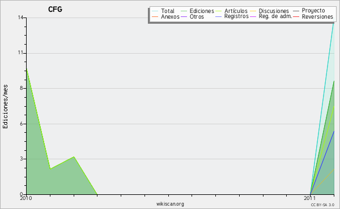The height and width of the screenshot is (209, 340).
Task: Click the cyan Total line swatch
Action: tap(155, 11)
